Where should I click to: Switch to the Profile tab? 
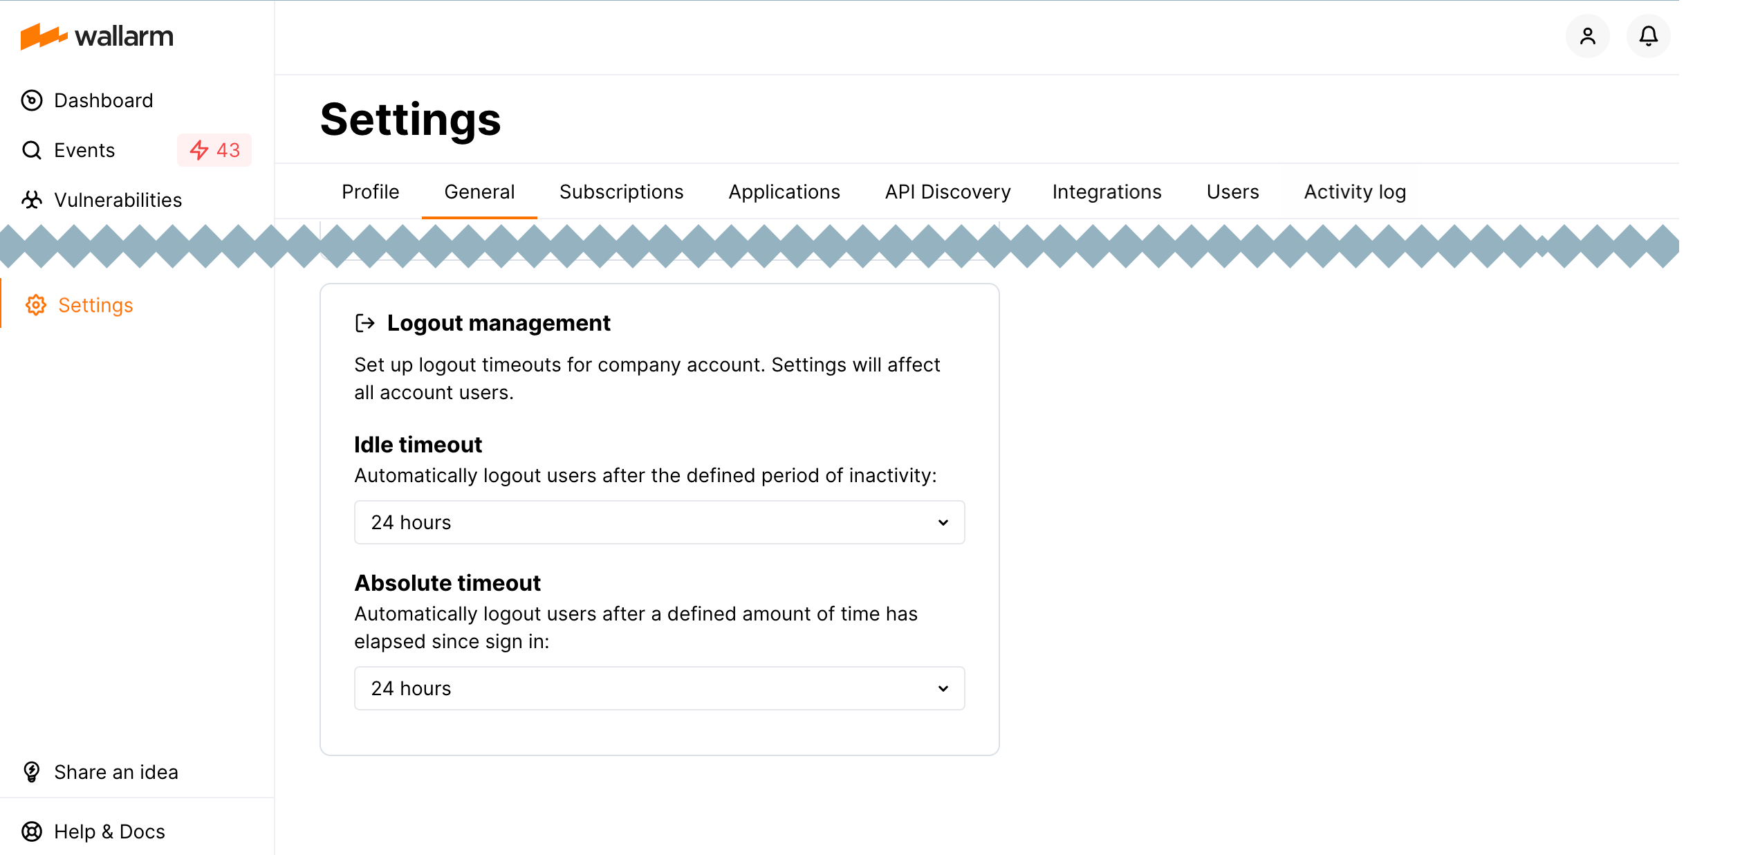pos(370,192)
